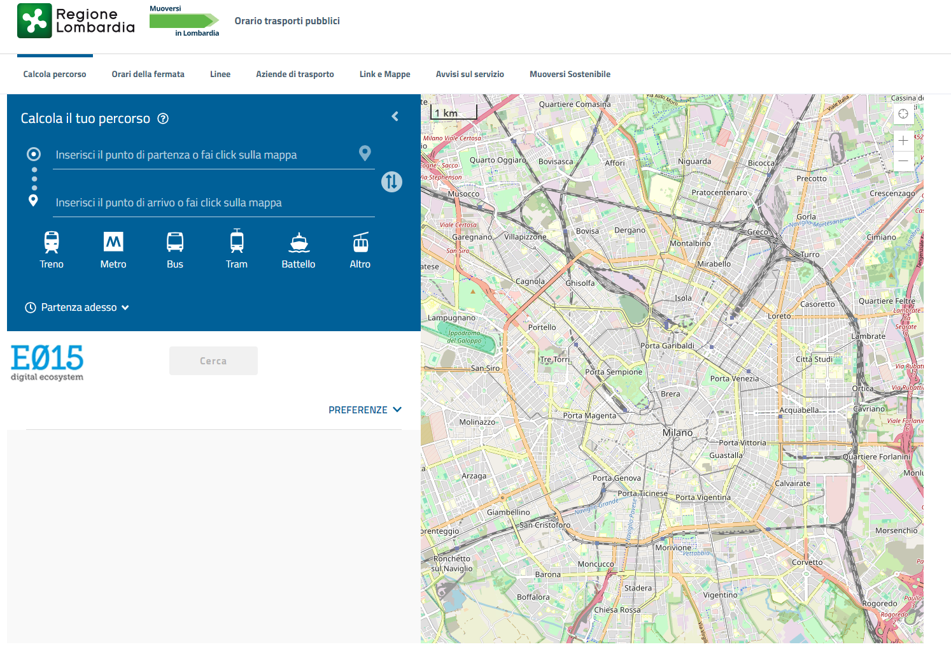Click the arrival point input field

213,203
